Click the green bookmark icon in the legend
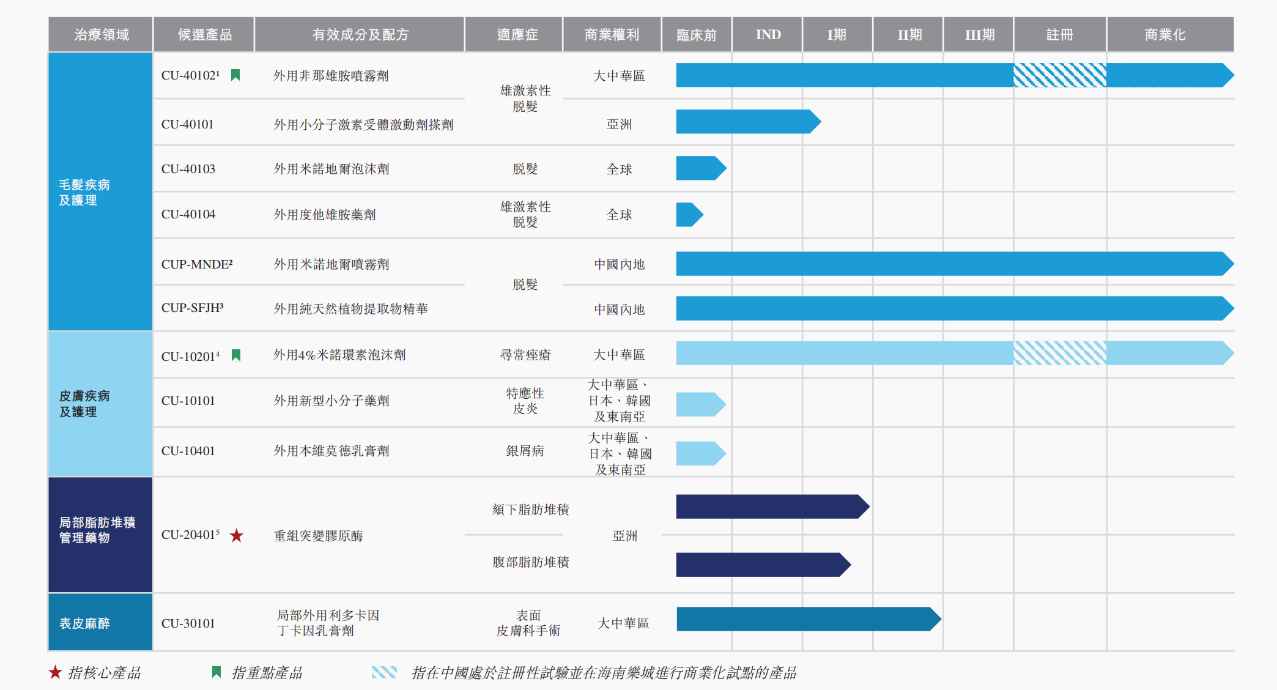The image size is (1277, 690). pyautogui.click(x=216, y=672)
